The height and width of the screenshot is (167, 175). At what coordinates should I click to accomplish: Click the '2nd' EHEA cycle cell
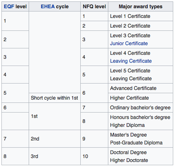[55, 139]
